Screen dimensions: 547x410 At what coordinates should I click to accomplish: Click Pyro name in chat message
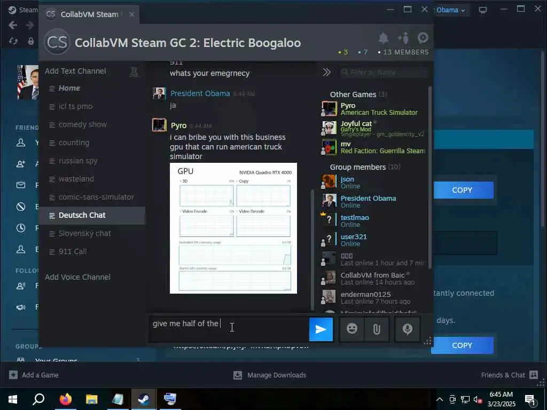click(178, 125)
